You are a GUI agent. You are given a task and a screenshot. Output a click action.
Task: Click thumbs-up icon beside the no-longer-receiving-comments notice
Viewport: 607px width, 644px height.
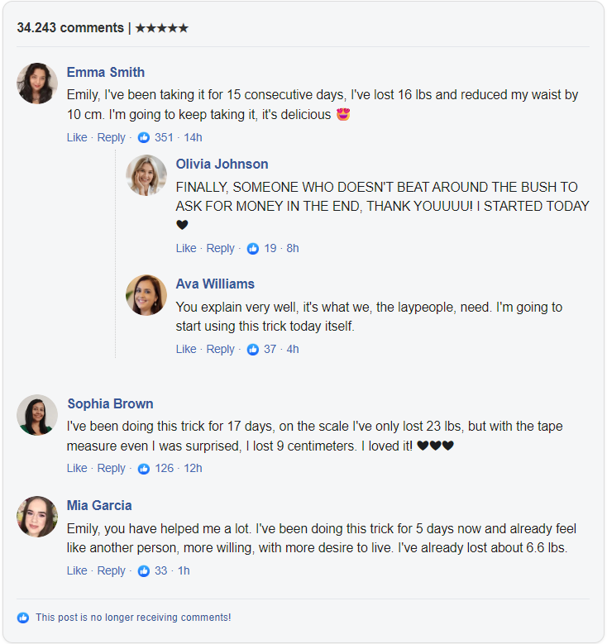coord(23,618)
